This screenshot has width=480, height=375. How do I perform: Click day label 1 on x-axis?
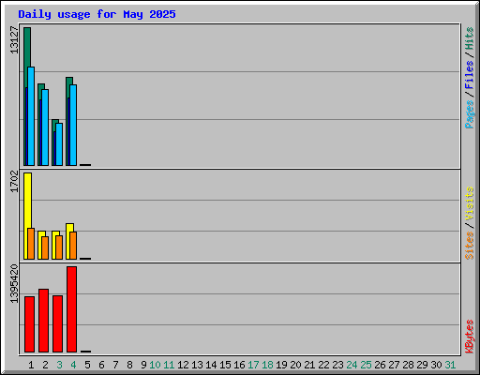click(31, 365)
